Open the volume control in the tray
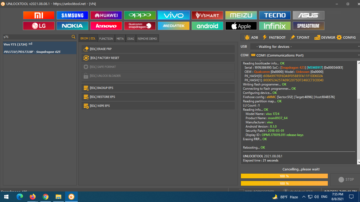 click(317, 197)
